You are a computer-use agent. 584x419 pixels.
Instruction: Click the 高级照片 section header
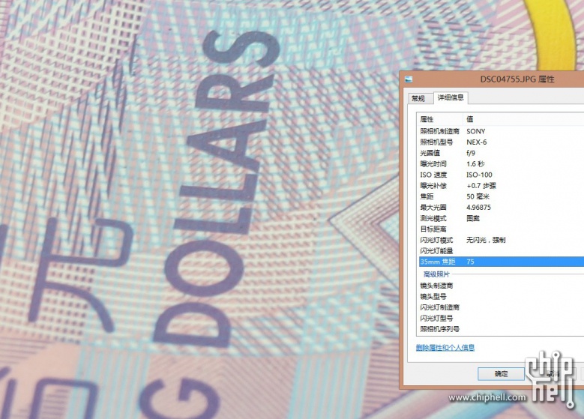point(436,274)
